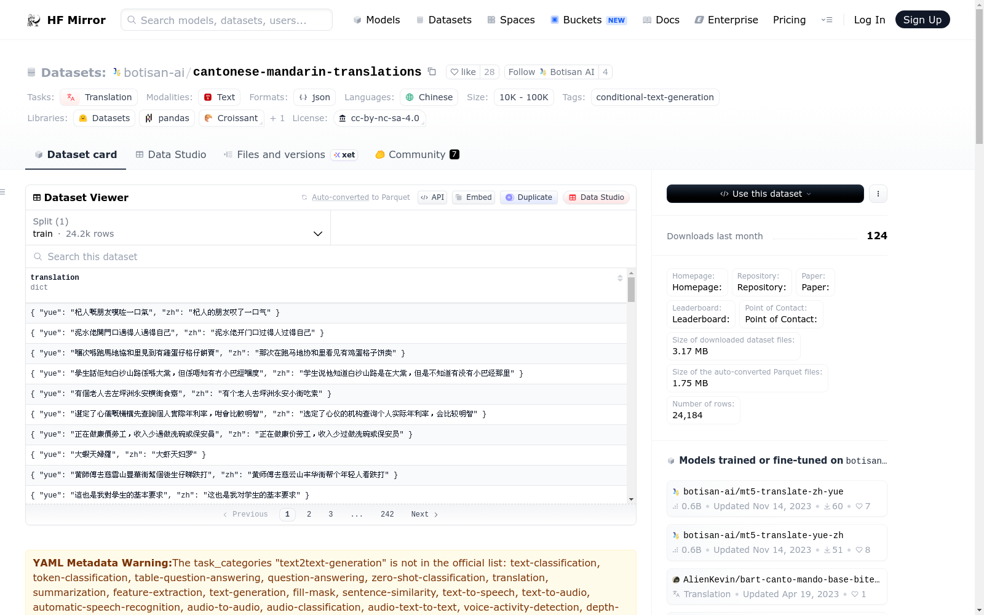
Task: Click the Embed button
Action: click(474, 197)
